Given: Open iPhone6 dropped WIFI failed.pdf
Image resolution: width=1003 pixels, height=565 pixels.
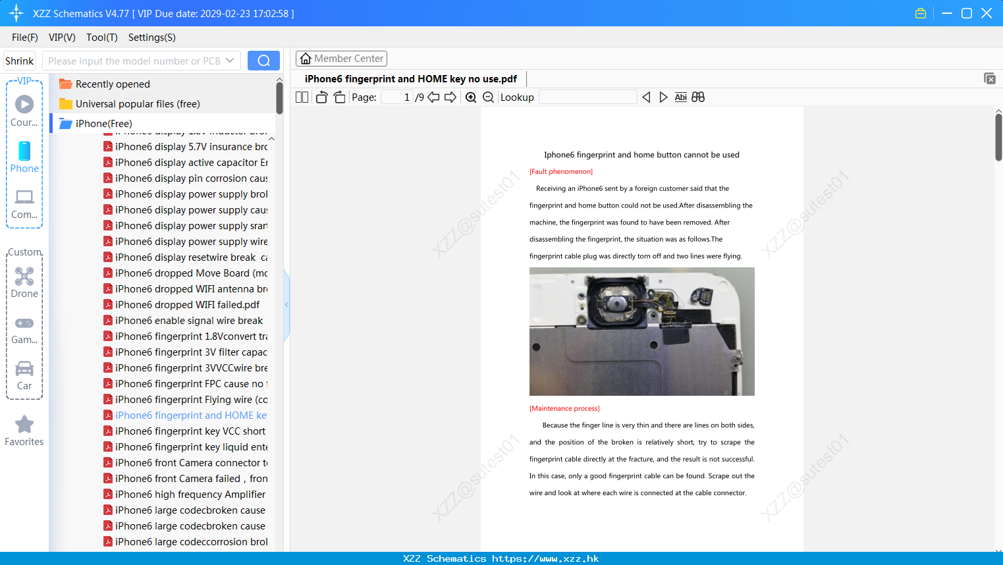Looking at the screenshot, I should point(182,305).
